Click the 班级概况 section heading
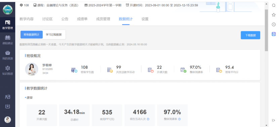This screenshot has height=127, width=279. click(x=34, y=56)
